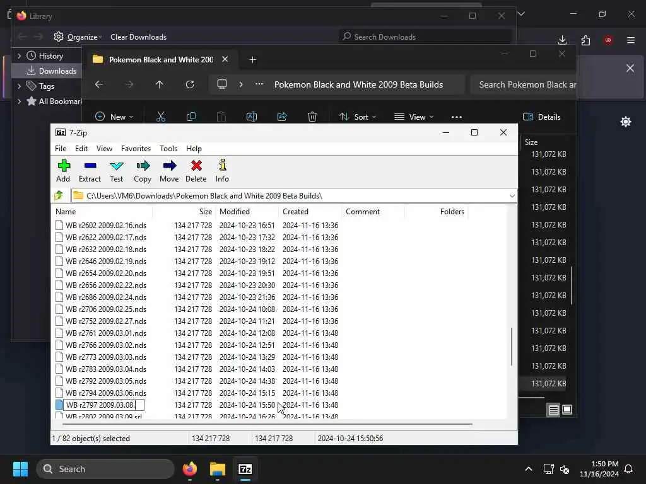
Task: Click the Windows taskbar Search box
Action: (105, 469)
